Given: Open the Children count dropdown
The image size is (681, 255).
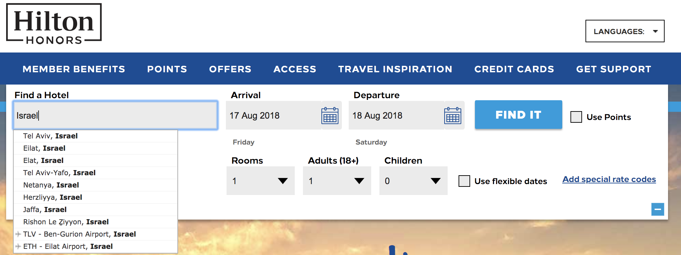Looking at the screenshot, I should tap(413, 181).
